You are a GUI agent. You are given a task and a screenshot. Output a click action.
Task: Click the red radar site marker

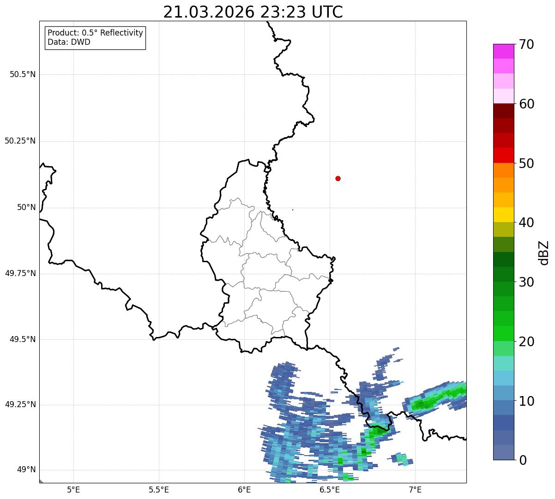[338, 178]
